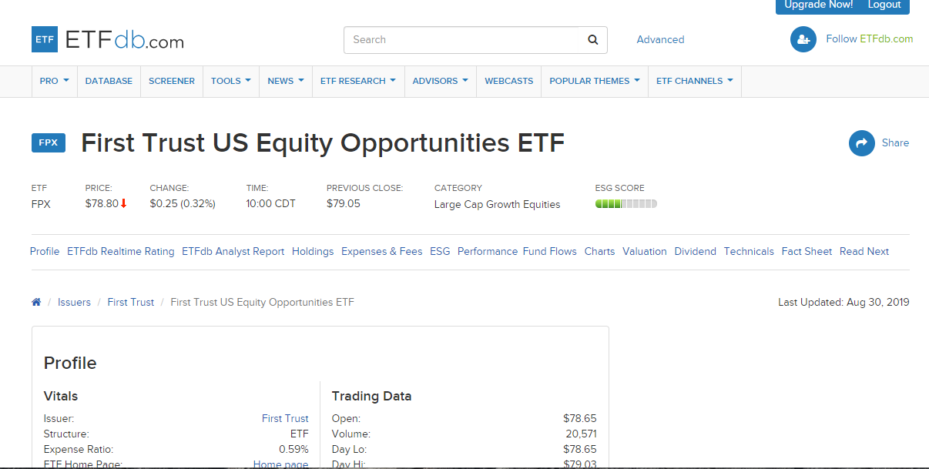This screenshot has height=469, width=929.
Task: Focus the Search input field
Action: pos(462,40)
